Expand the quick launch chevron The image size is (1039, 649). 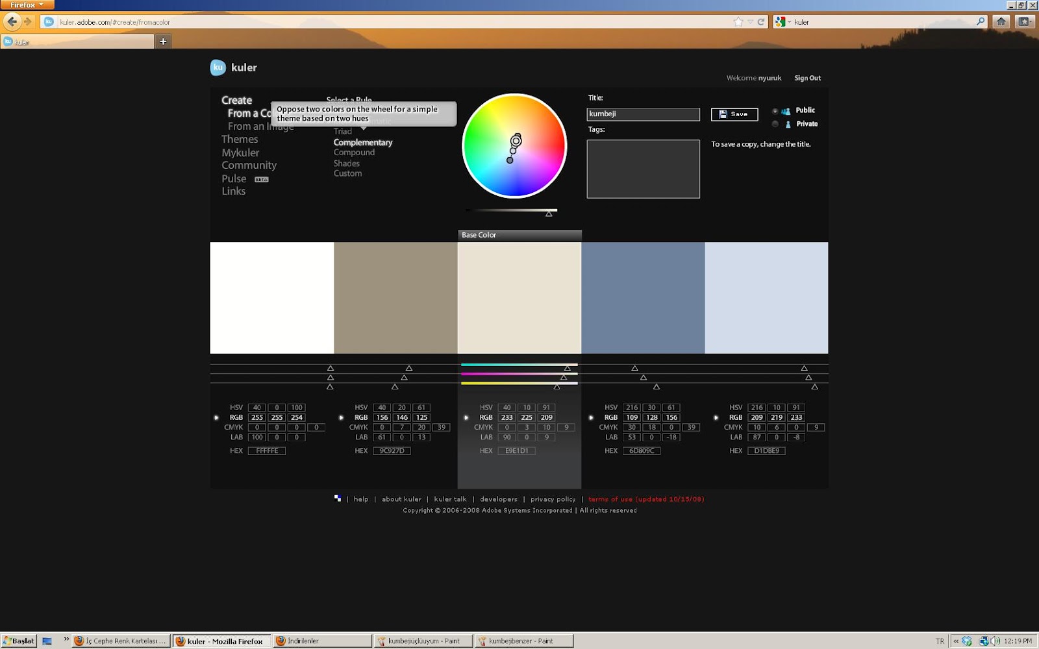coord(66,639)
